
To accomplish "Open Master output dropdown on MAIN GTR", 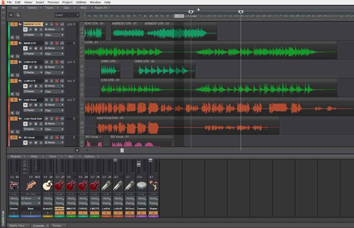I will tap(33, 54).
